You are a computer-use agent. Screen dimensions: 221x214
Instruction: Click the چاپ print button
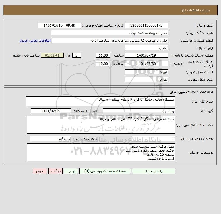(x=71, y=171)
